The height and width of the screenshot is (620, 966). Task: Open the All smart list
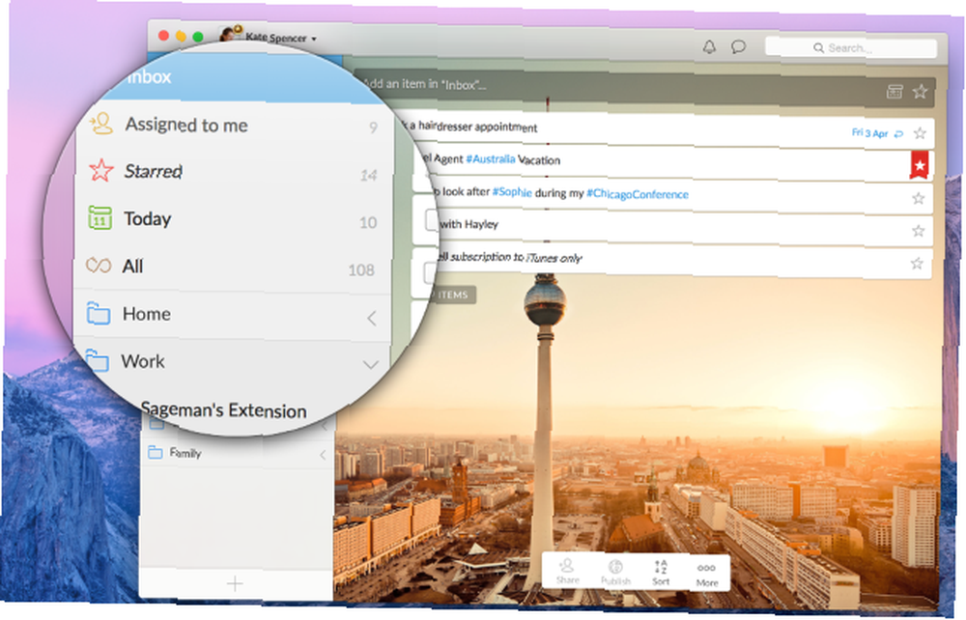tap(231, 267)
